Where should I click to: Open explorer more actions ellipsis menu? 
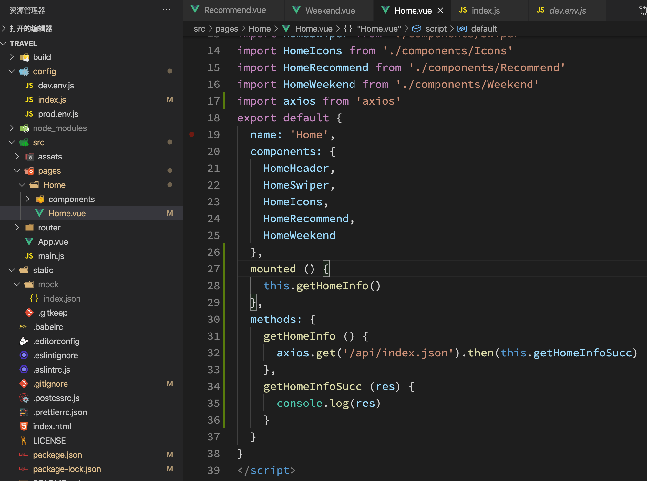[x=167, y=10]
